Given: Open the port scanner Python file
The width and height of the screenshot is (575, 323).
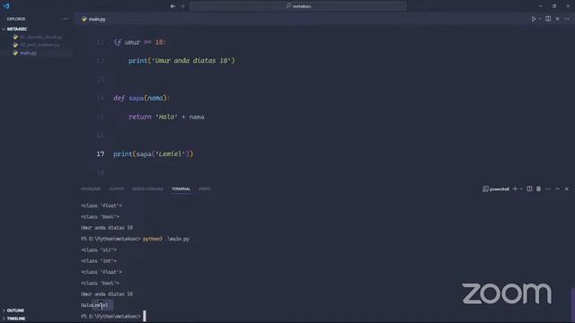Looking at the screenshot, I should [40, 45].
